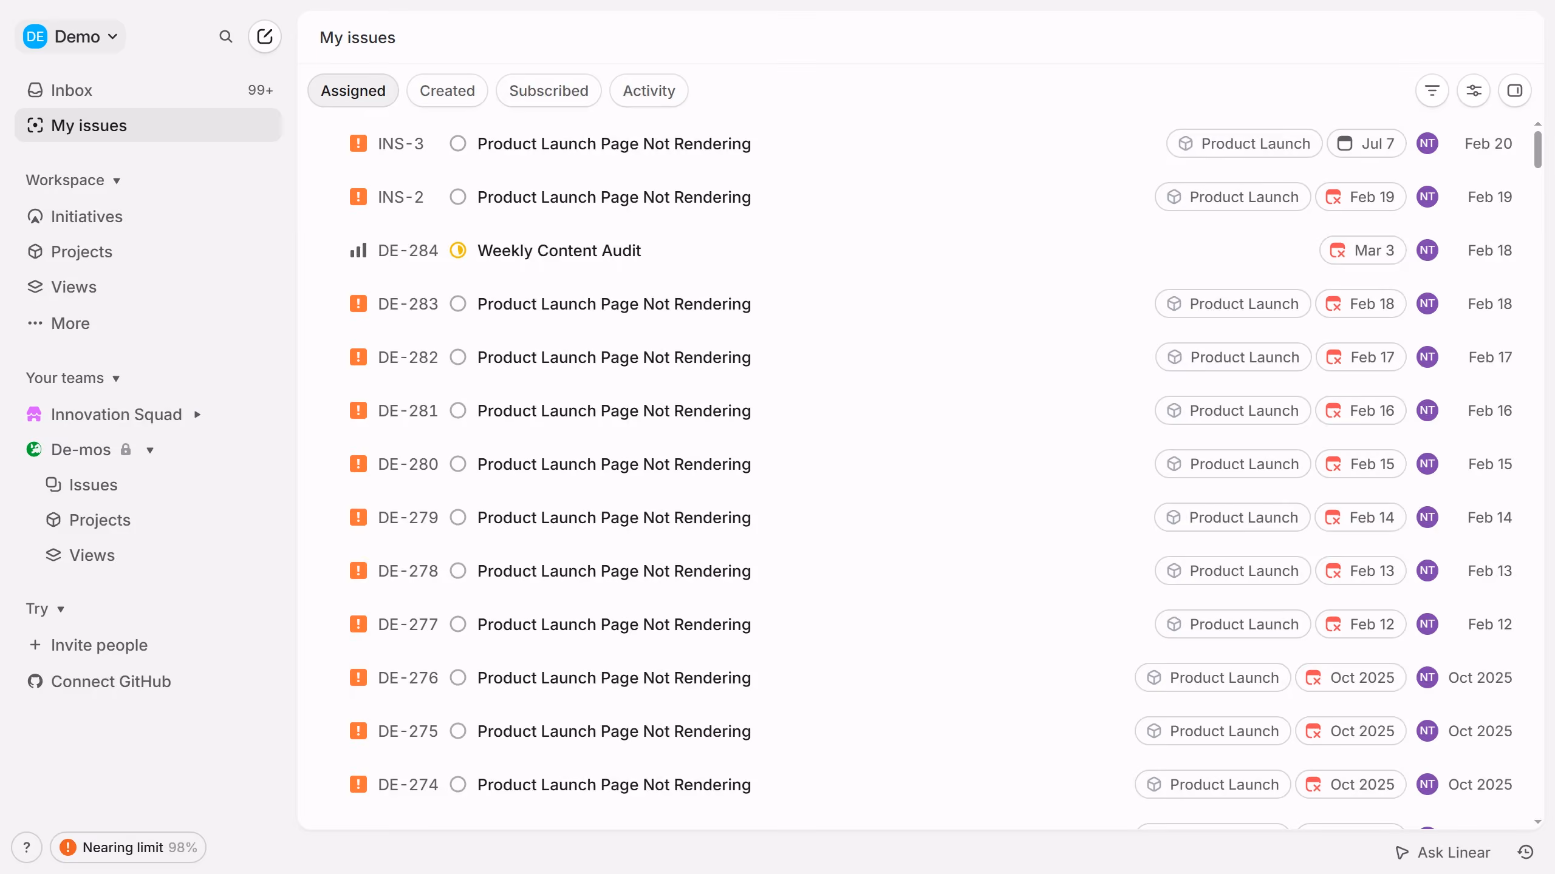Toggle status circle of DE-282
Image resolution: width=1555 pixels, height=874 pixels.
pos(458,357)
